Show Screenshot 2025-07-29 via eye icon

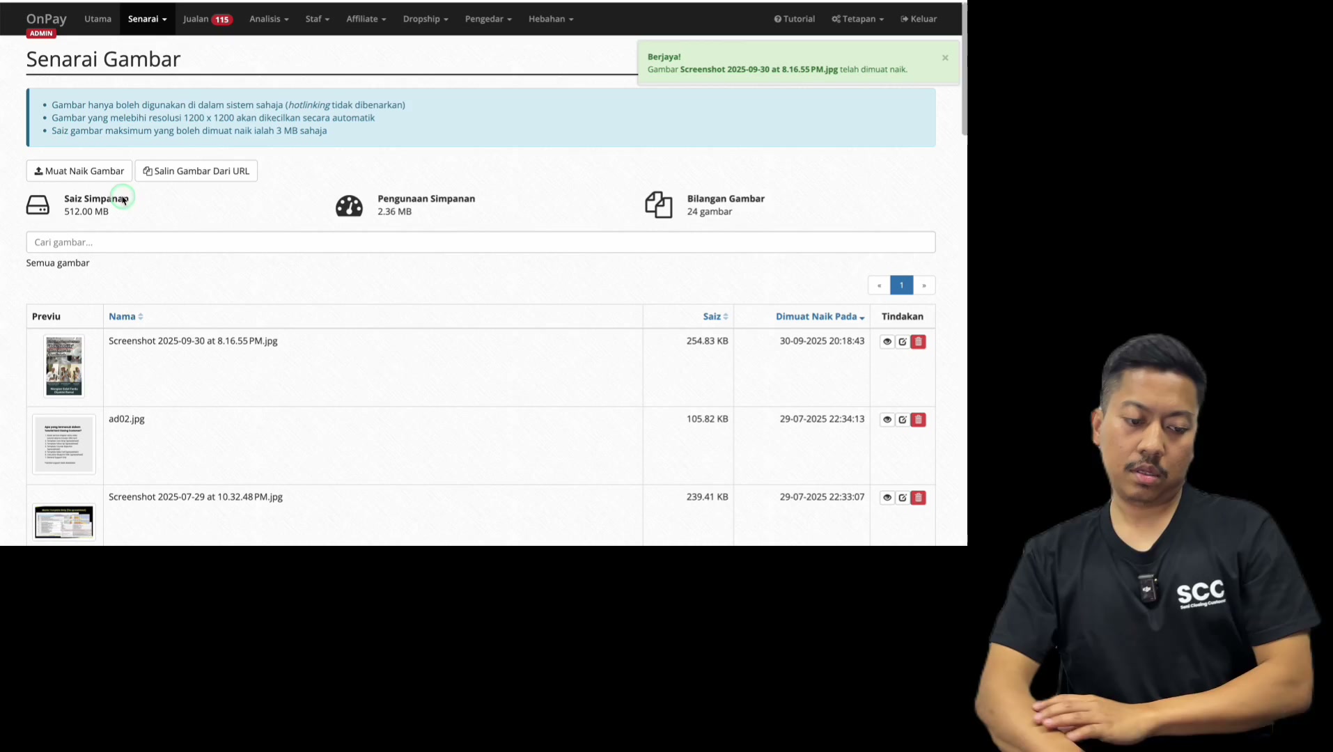click(x=887, y=497)
